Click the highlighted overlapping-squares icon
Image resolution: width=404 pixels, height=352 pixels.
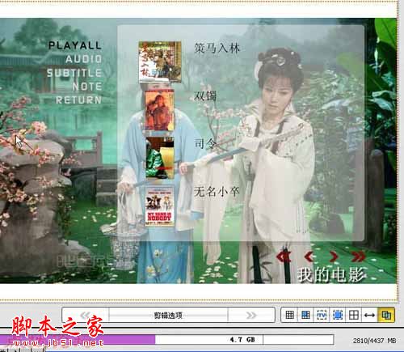(x=386, y=315)
